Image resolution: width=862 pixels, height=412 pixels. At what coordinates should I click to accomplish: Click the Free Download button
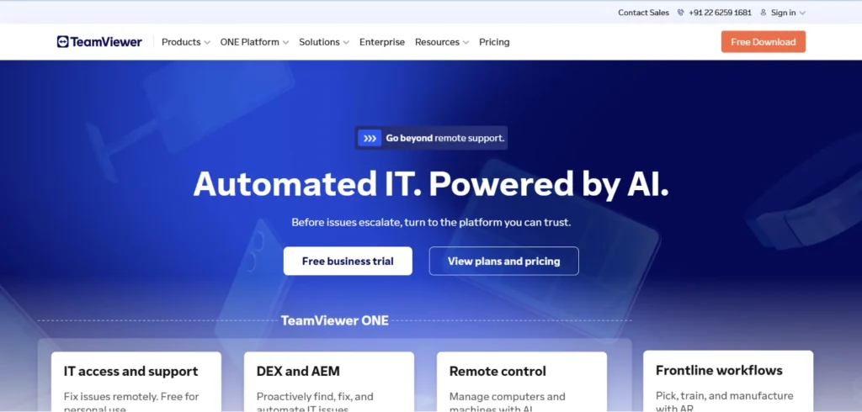pos(763,42)
